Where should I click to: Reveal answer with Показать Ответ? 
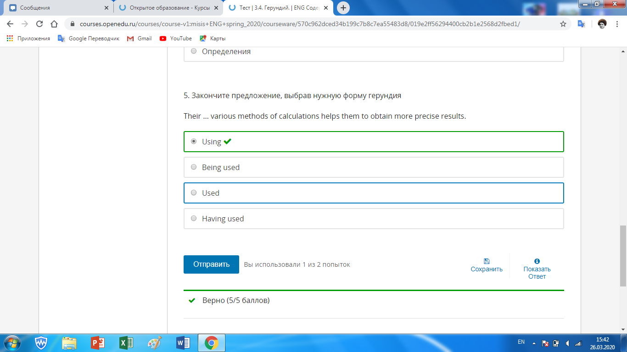pos(537,269)
